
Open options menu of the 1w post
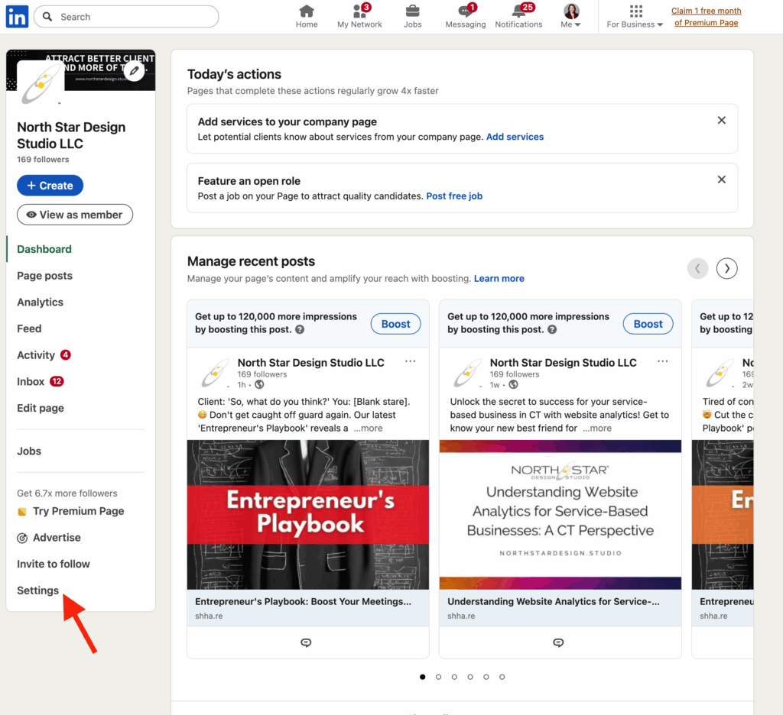(663, 361)
